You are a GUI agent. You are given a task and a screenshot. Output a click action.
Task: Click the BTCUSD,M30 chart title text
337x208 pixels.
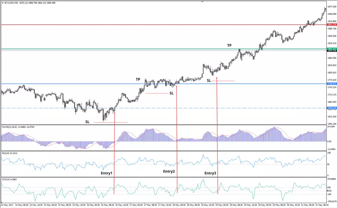tap(11, 3)
